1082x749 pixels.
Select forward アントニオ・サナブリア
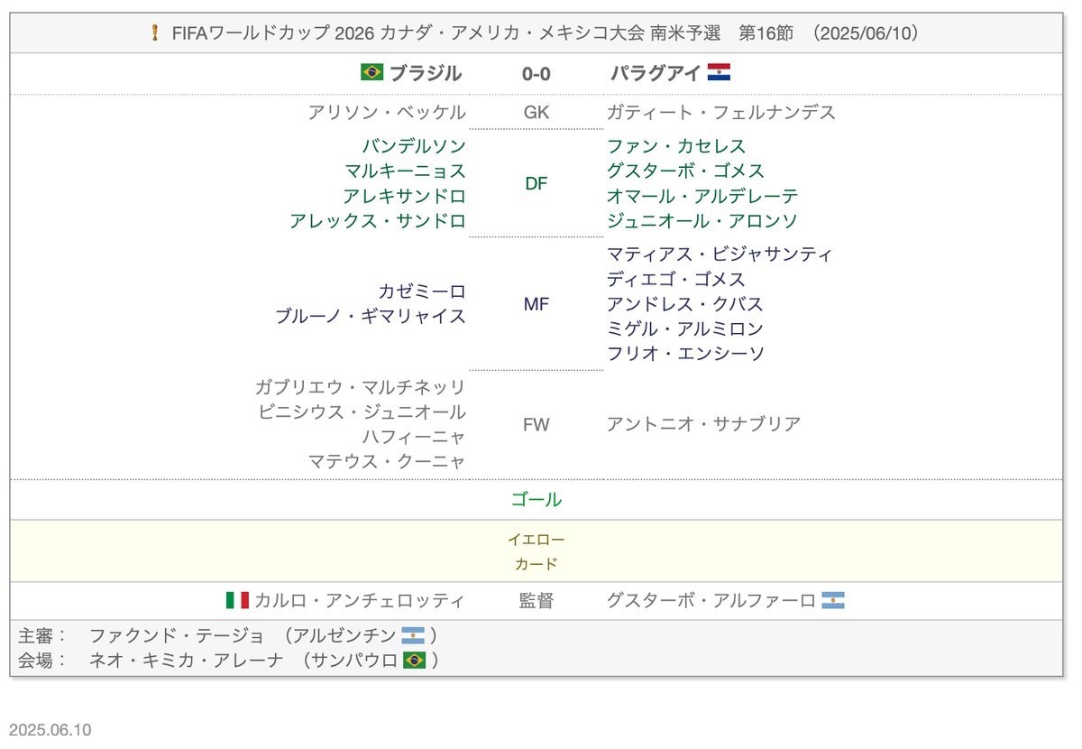click(x=704, y=424)
